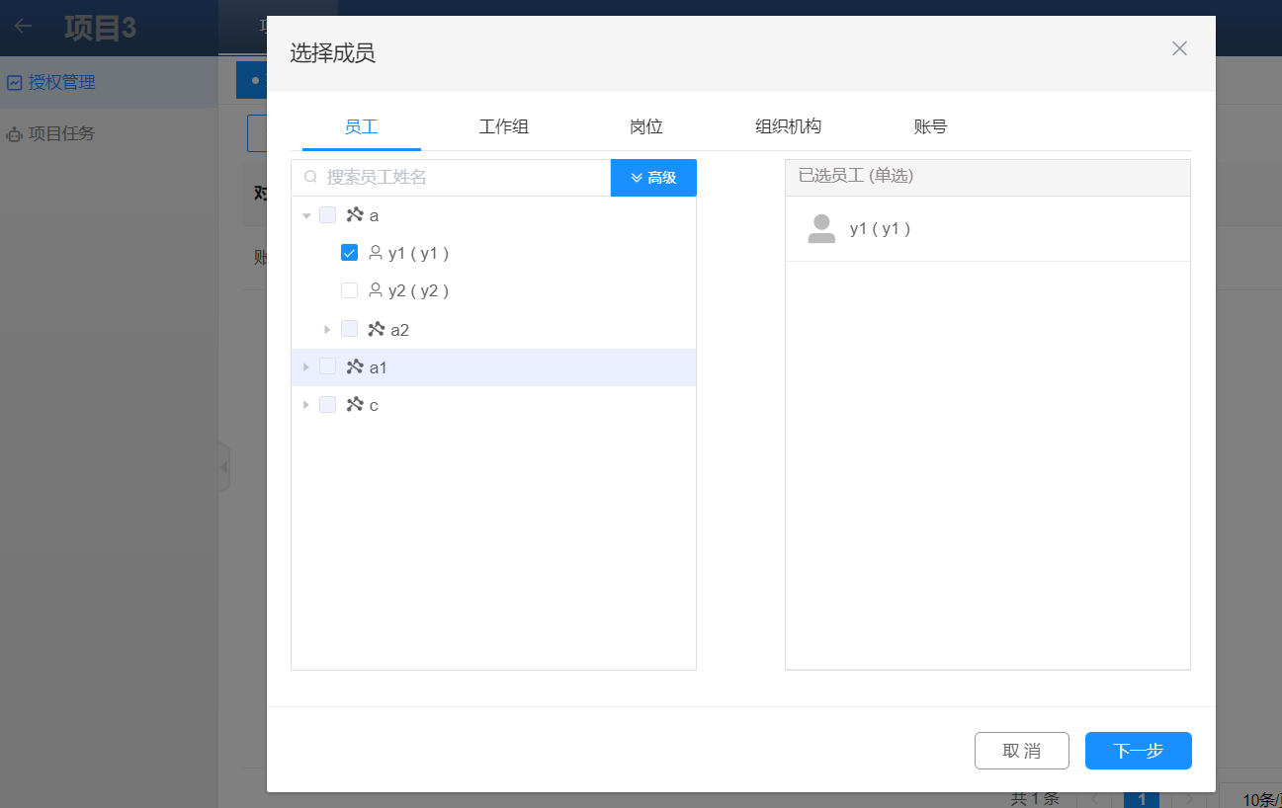Open the 高级 advanced search options
This screenshot has height=808, width=1282.
coord(653,178)
